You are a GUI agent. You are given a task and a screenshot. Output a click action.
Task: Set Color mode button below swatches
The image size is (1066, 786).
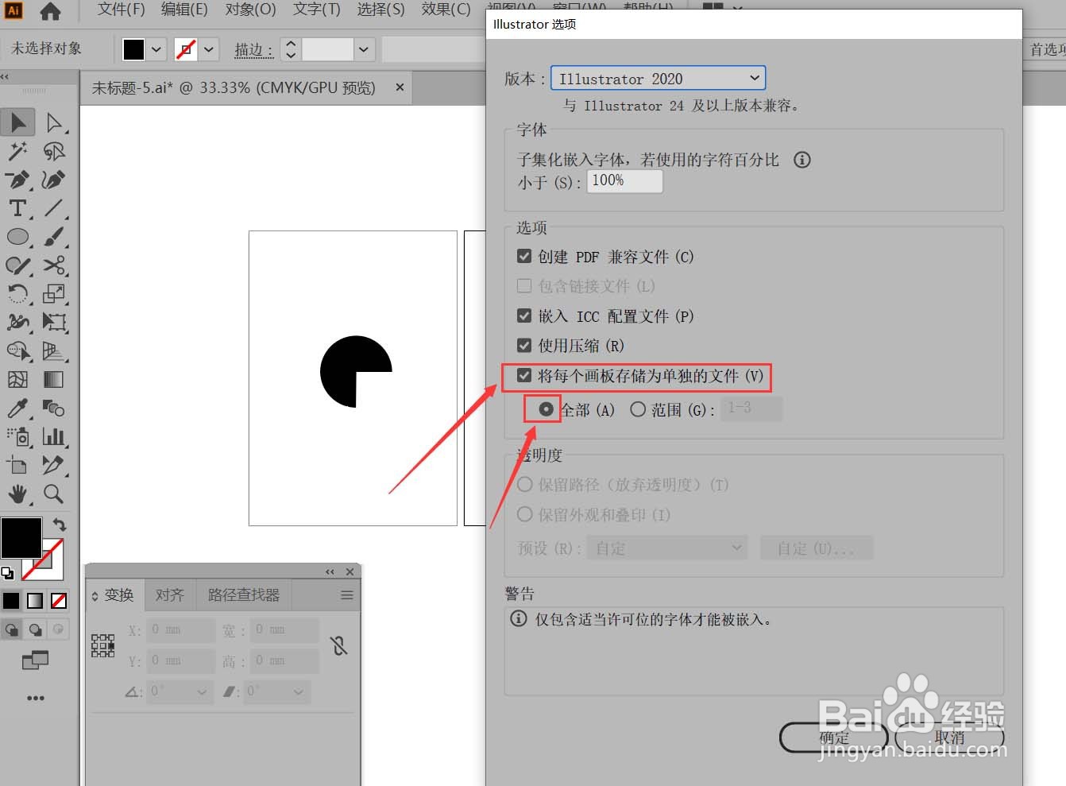pyautogui.click(x=11, y=601)
